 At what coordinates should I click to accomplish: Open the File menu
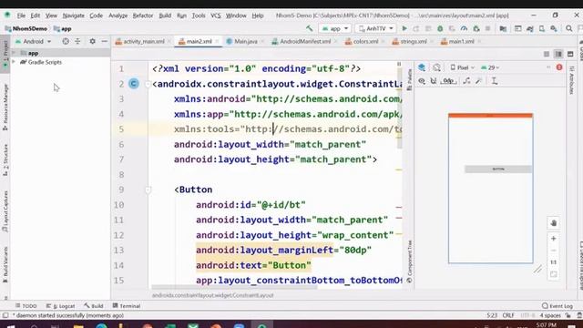[21, 15]
